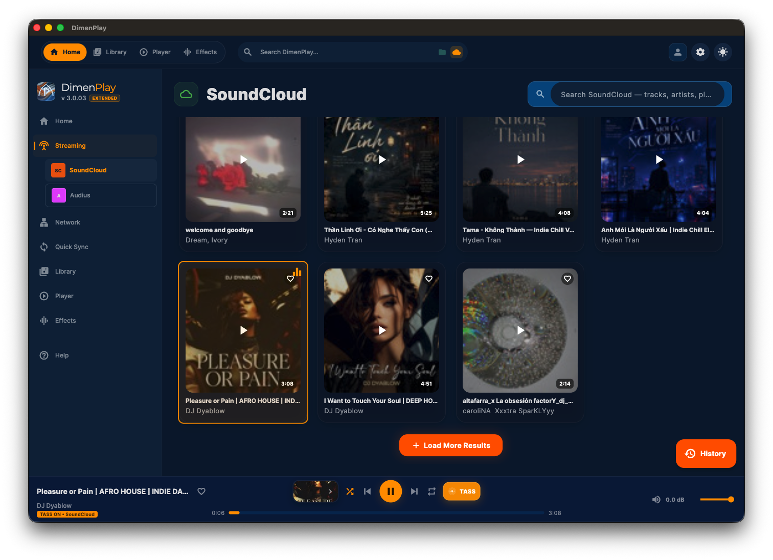Click the TASS ON SoundCloud badge
The width and height of the screenshot is (773, 560).
point(67,514)
